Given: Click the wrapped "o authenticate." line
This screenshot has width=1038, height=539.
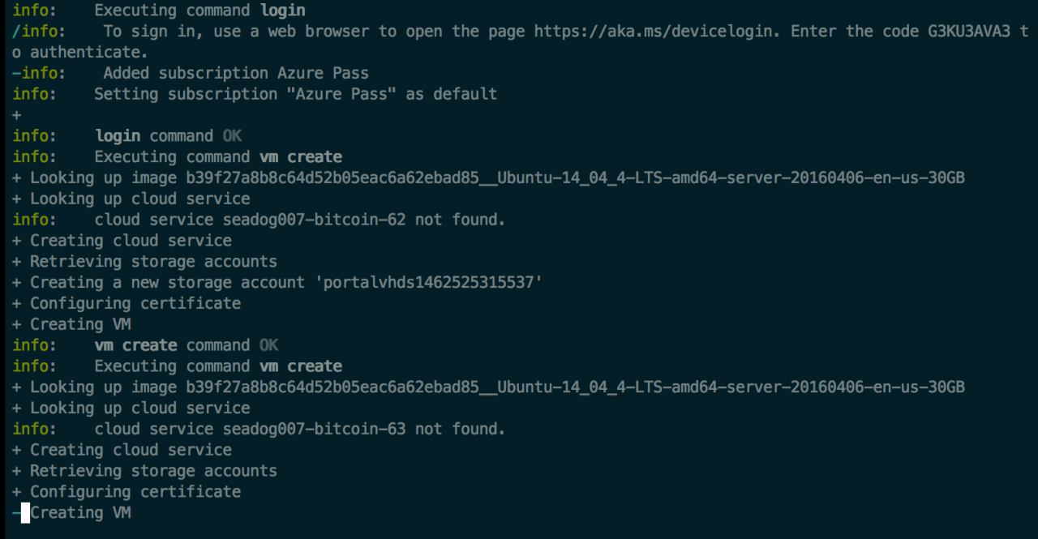Looking at the screenshot, I should [79, 53].
